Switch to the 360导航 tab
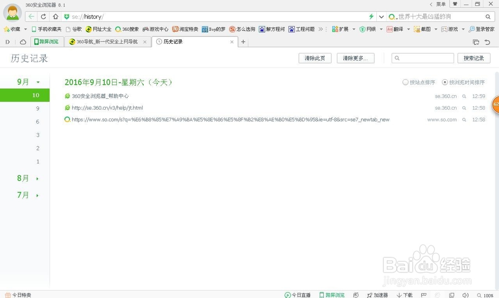 [x=107, y=42]
